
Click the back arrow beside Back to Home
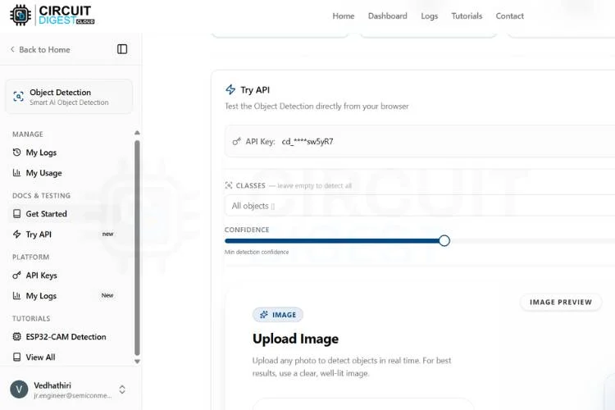point(12,49)
